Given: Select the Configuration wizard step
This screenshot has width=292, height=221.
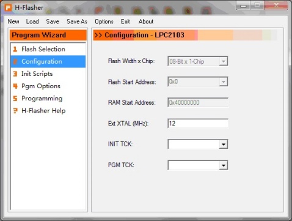Looking at the screenshot, I should click(48, 61).
